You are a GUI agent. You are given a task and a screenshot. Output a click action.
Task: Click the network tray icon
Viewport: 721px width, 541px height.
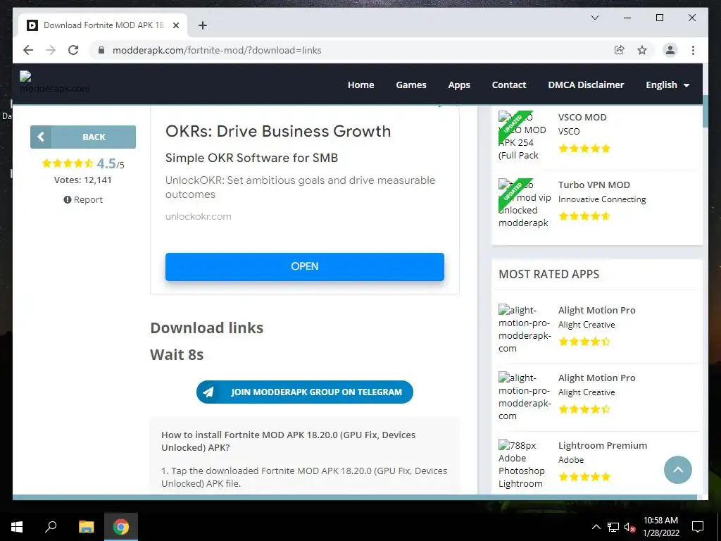point(613,527)
